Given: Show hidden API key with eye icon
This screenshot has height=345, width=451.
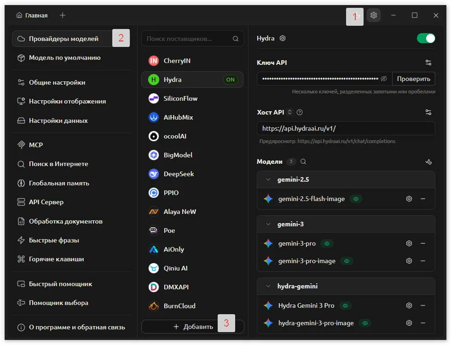Looking at the screenshot, I should (384, 79).
